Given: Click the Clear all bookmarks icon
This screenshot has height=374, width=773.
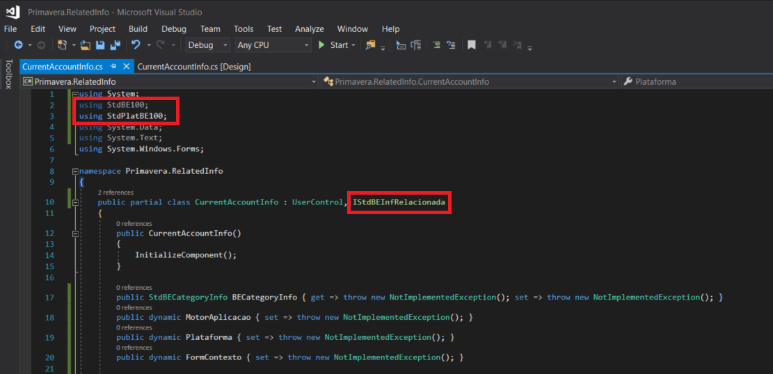Looking at the screenshot, I should point(517,45).
